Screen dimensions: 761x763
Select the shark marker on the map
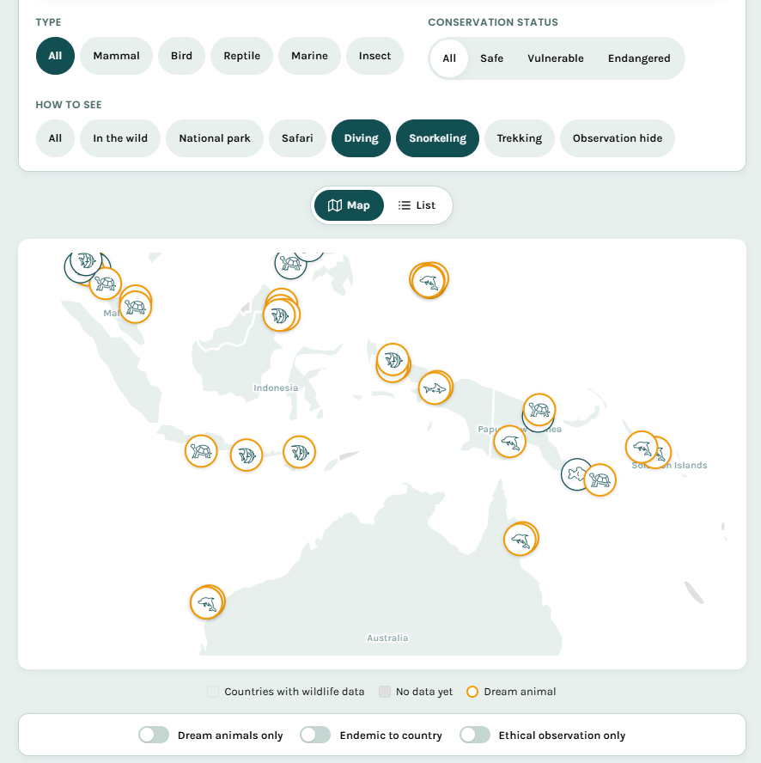point(435,388)
